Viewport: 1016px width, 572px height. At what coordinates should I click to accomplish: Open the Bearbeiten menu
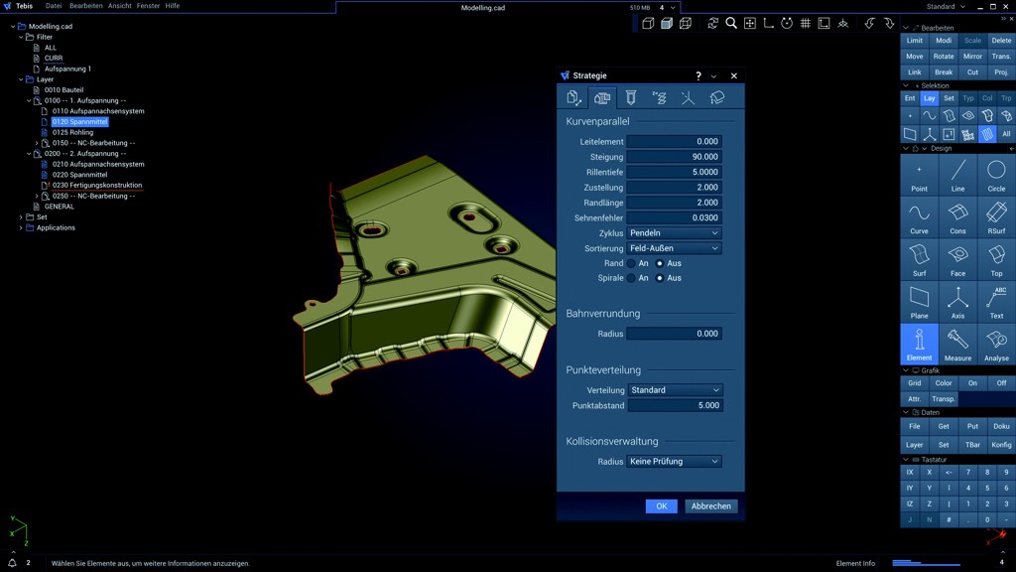[x=86, y=6]
